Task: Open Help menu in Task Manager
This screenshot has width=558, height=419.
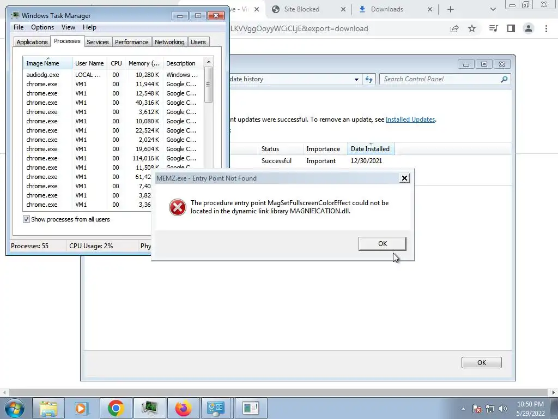Action: 89,27
